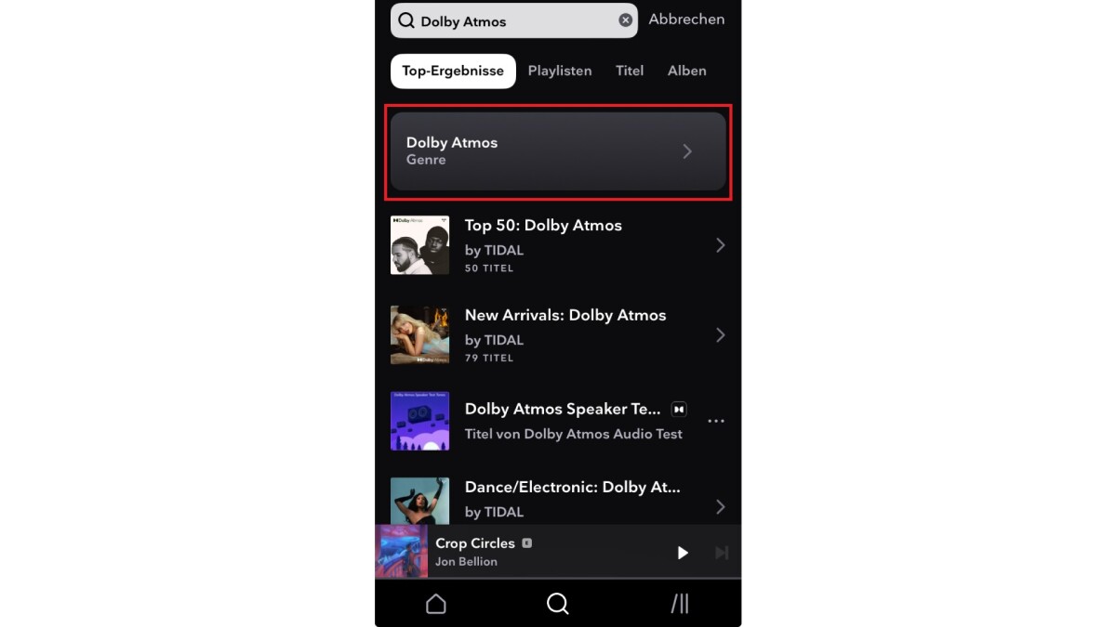
Task: Expand the Dolby Atmos Genre chevron
Action: 687,151
